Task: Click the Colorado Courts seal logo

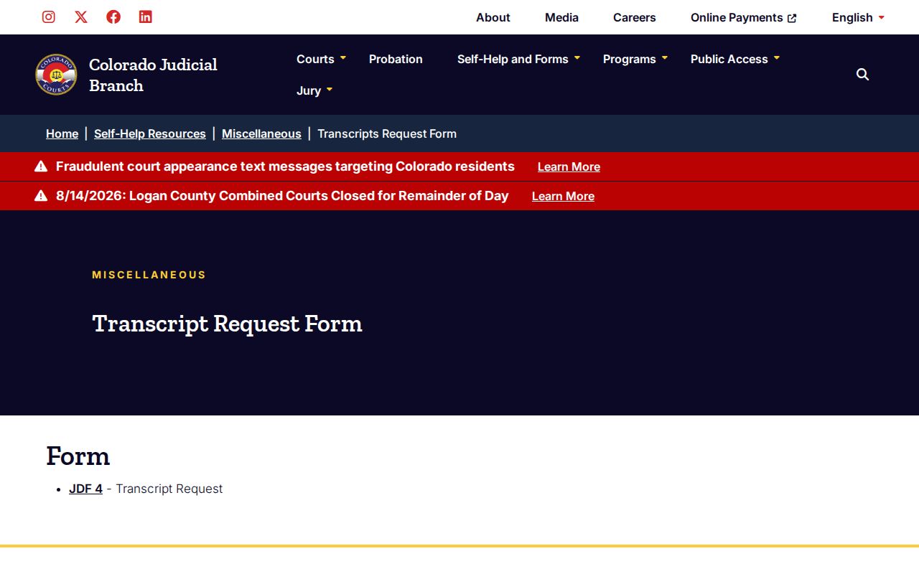Action: point(56,75)
